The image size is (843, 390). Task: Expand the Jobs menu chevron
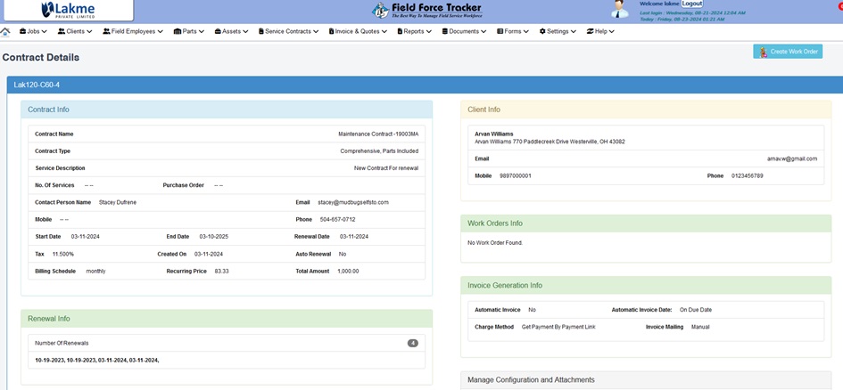click(x=44, y=32)
